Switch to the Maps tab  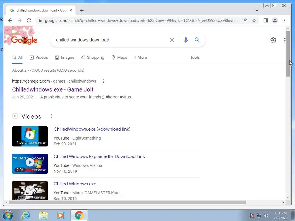[119, 58]
